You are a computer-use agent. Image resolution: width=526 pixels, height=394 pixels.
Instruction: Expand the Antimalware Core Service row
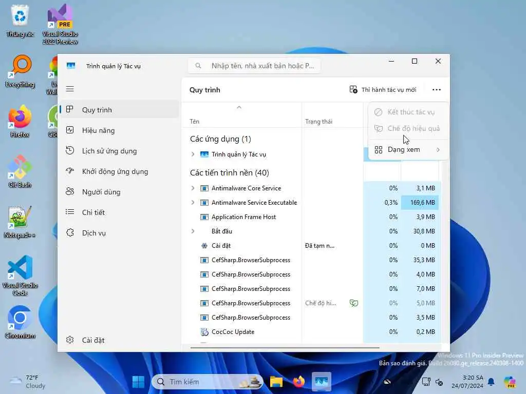(193, 188)
